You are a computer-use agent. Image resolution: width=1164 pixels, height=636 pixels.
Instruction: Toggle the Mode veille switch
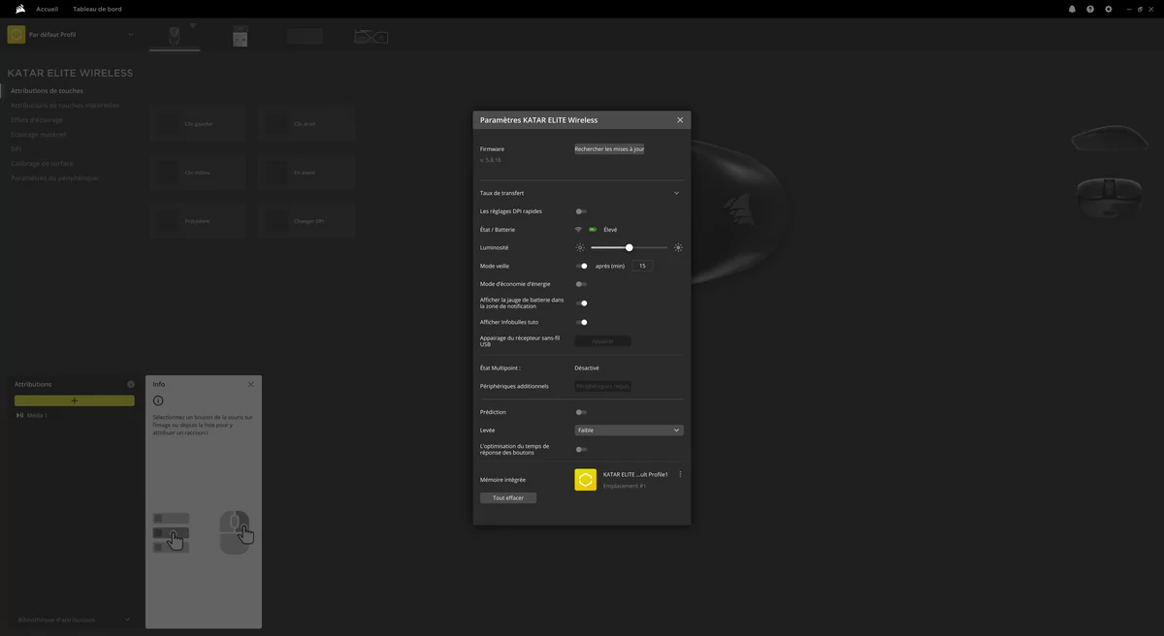(x=581, y=266)
